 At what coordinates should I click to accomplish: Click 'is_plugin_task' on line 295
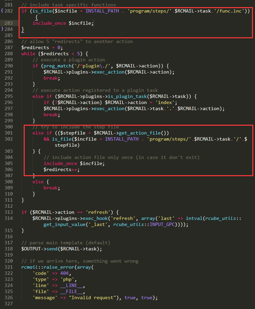127,96
